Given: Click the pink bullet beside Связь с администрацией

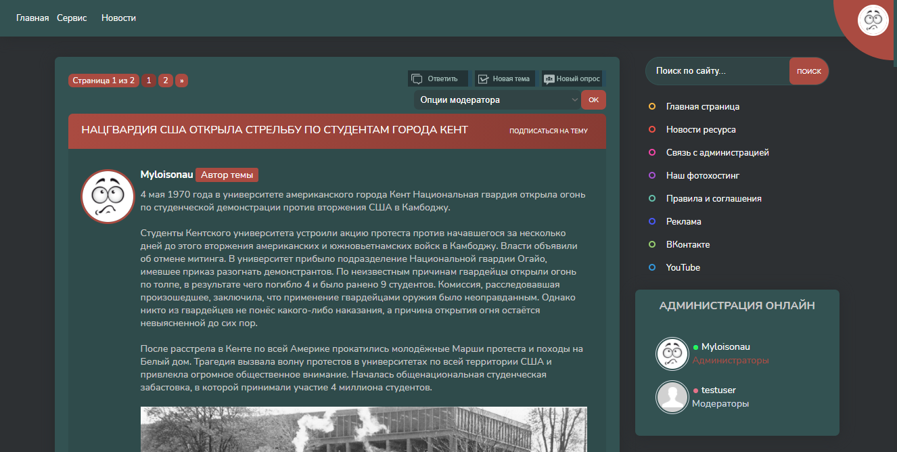Looking at the screenshot, I should (652, 152).
